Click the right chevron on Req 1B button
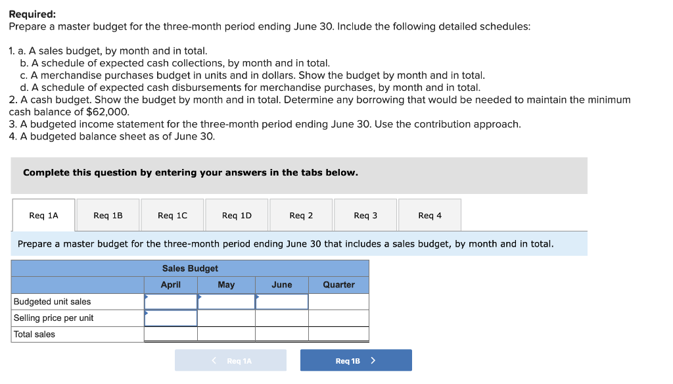673x384 pixels. [x=373, y=360]
